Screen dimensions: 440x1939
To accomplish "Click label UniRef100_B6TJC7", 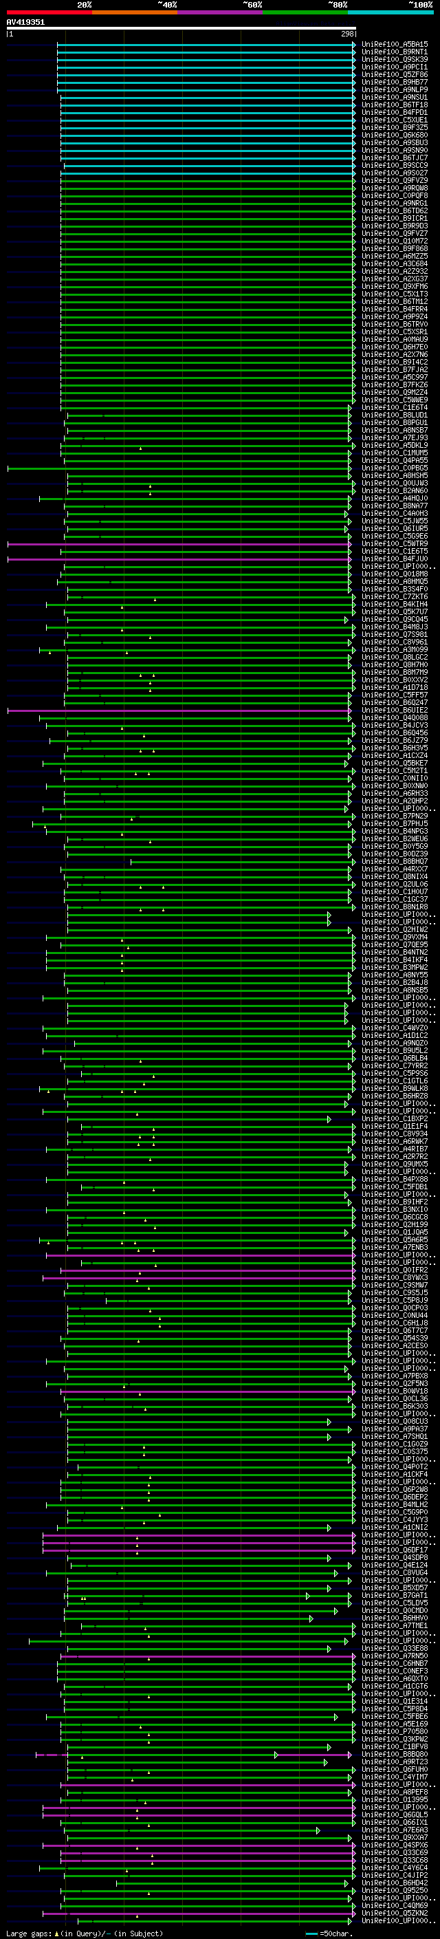I will point(395,158).
